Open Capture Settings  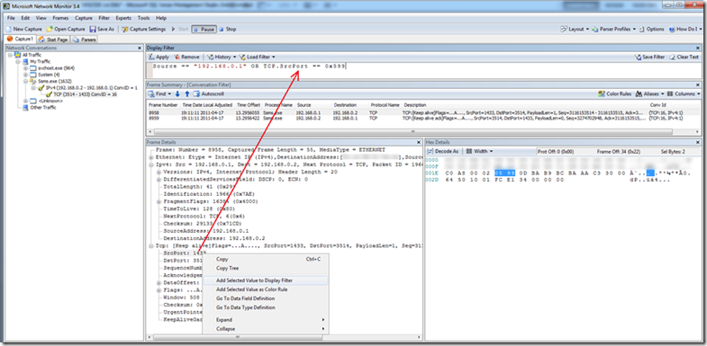coord(144,30)
